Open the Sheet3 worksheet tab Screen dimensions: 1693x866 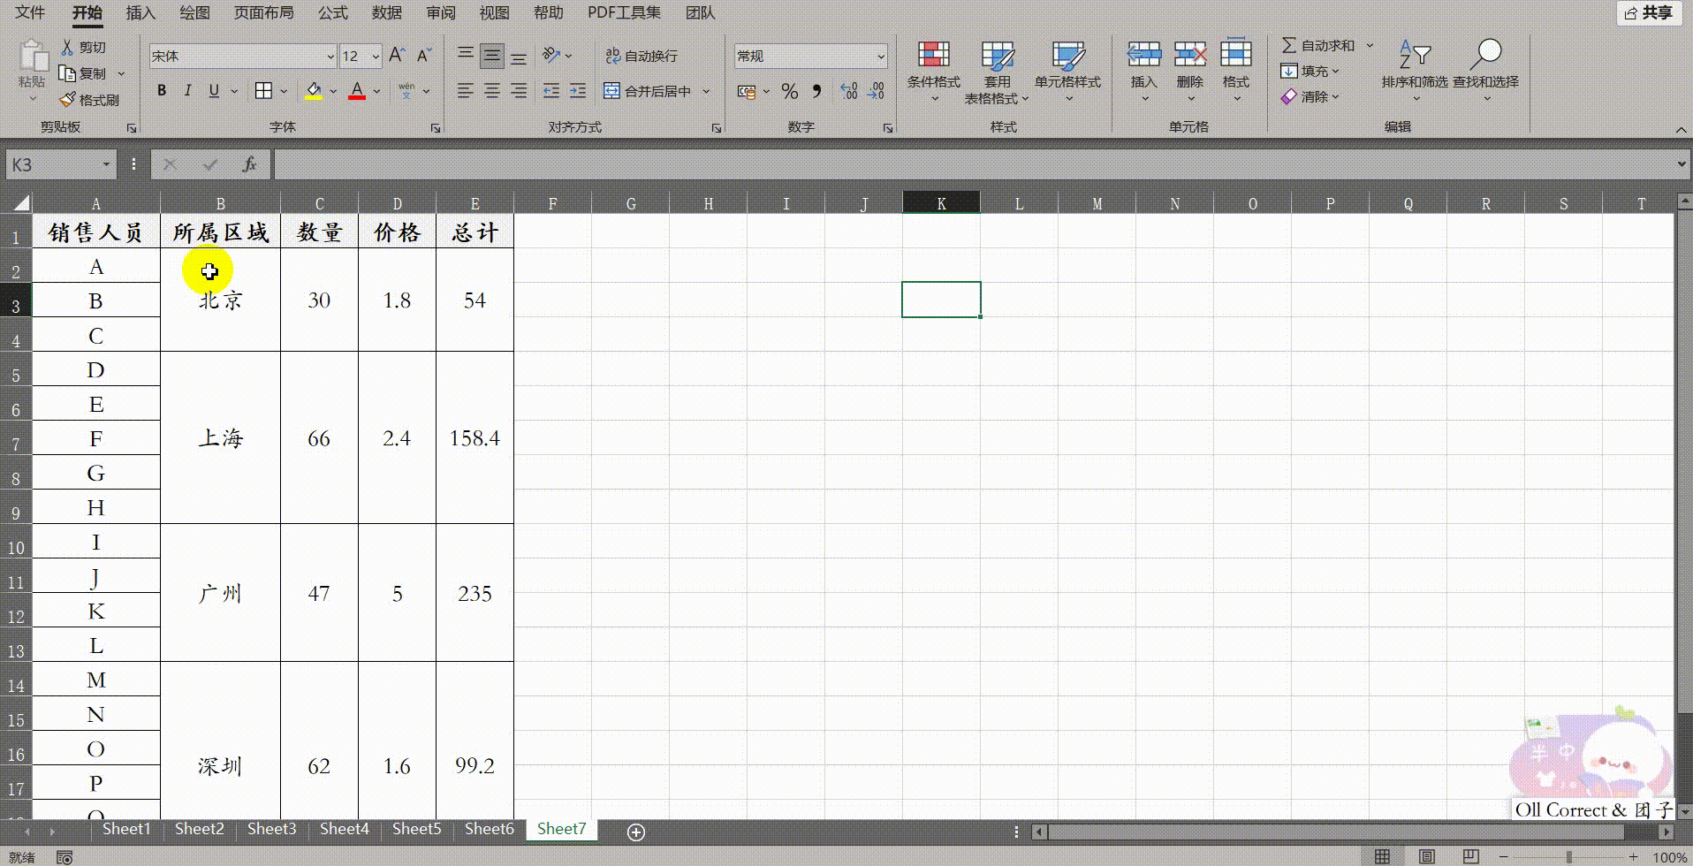[272, 829]
